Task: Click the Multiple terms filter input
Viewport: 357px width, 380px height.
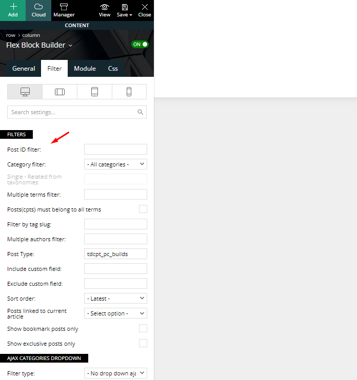Action: (x=115, y=195)
